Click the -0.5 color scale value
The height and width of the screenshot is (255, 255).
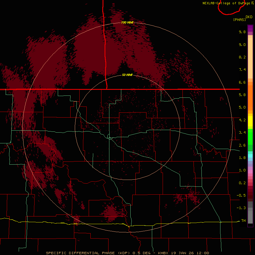click(x=241, y=195)
